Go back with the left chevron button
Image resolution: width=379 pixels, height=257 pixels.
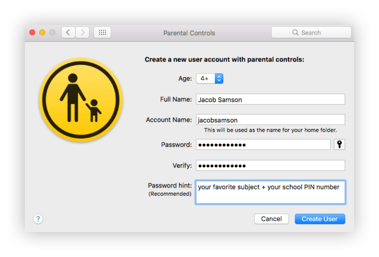[x=68, y=33]
